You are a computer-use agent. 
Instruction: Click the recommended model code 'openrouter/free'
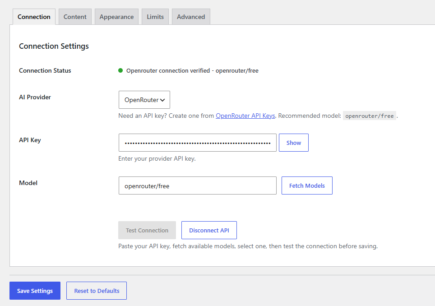369,116
